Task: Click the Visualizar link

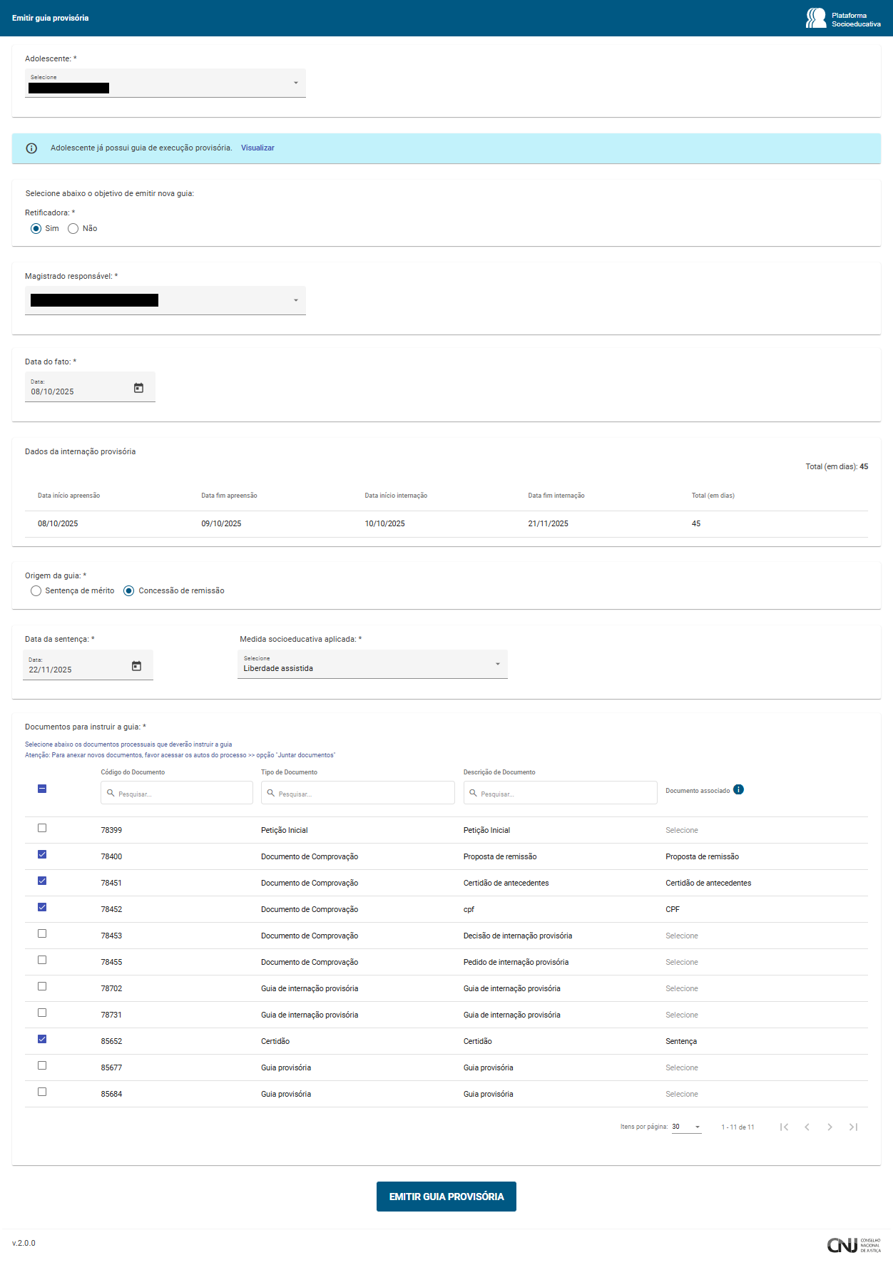Action: [257, 148]
